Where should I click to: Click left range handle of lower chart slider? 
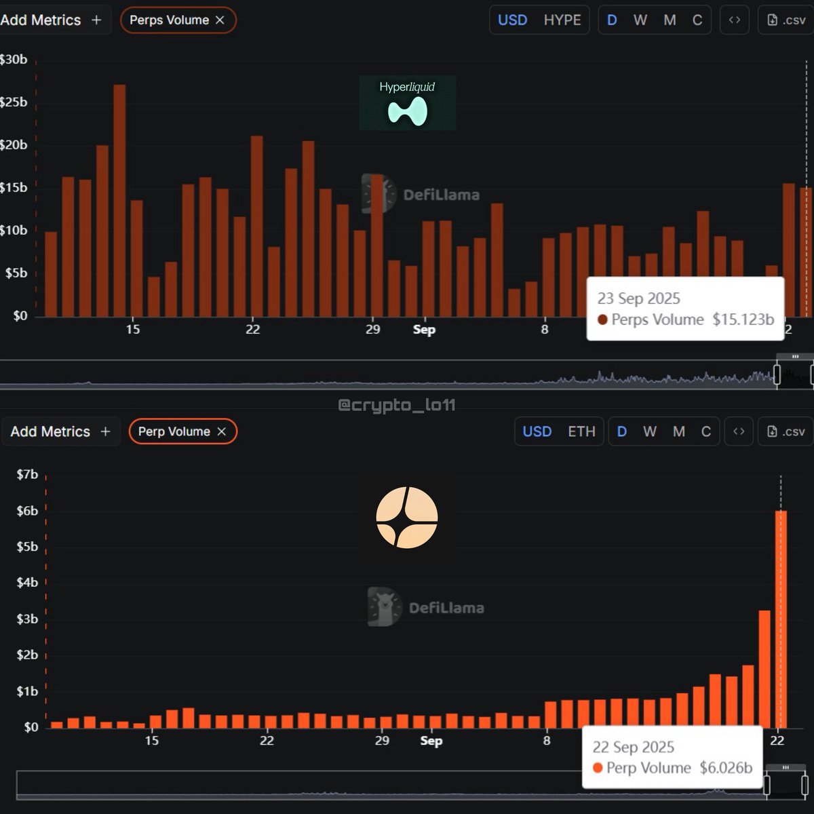pyautogui.click(x=767, y=786)
